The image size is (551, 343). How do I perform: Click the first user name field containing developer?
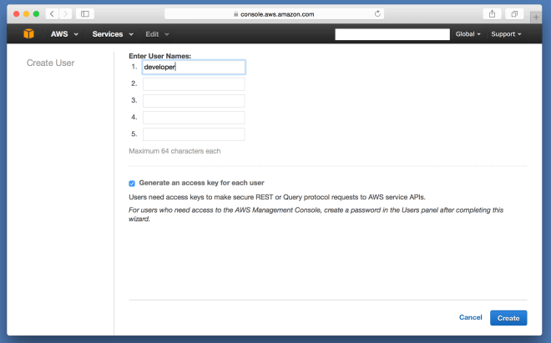194,68
